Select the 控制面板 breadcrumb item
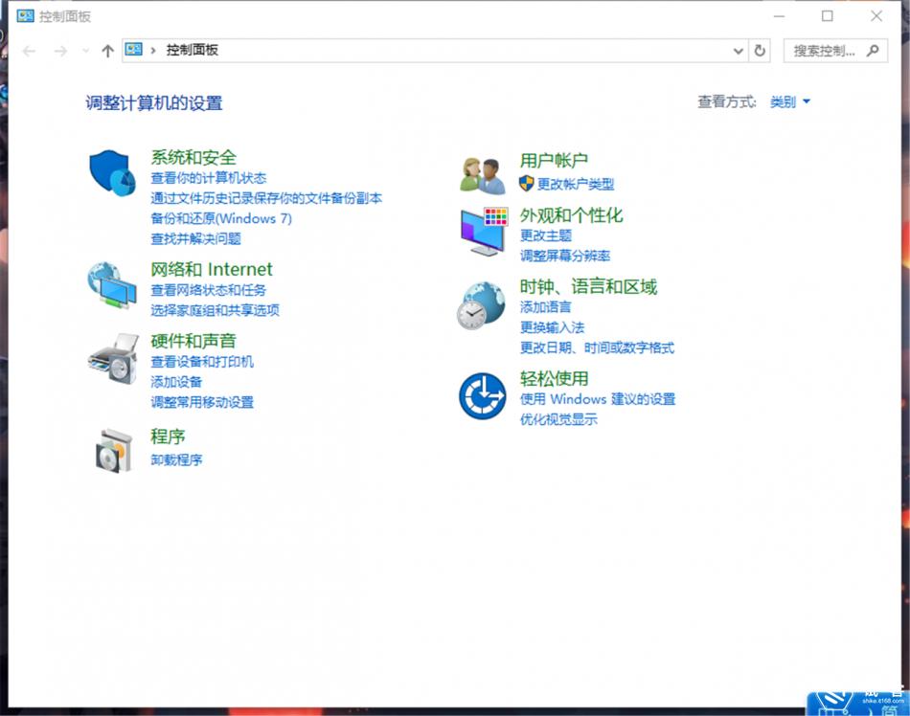This screenshot has width=910, height=716. click(193, 49)
